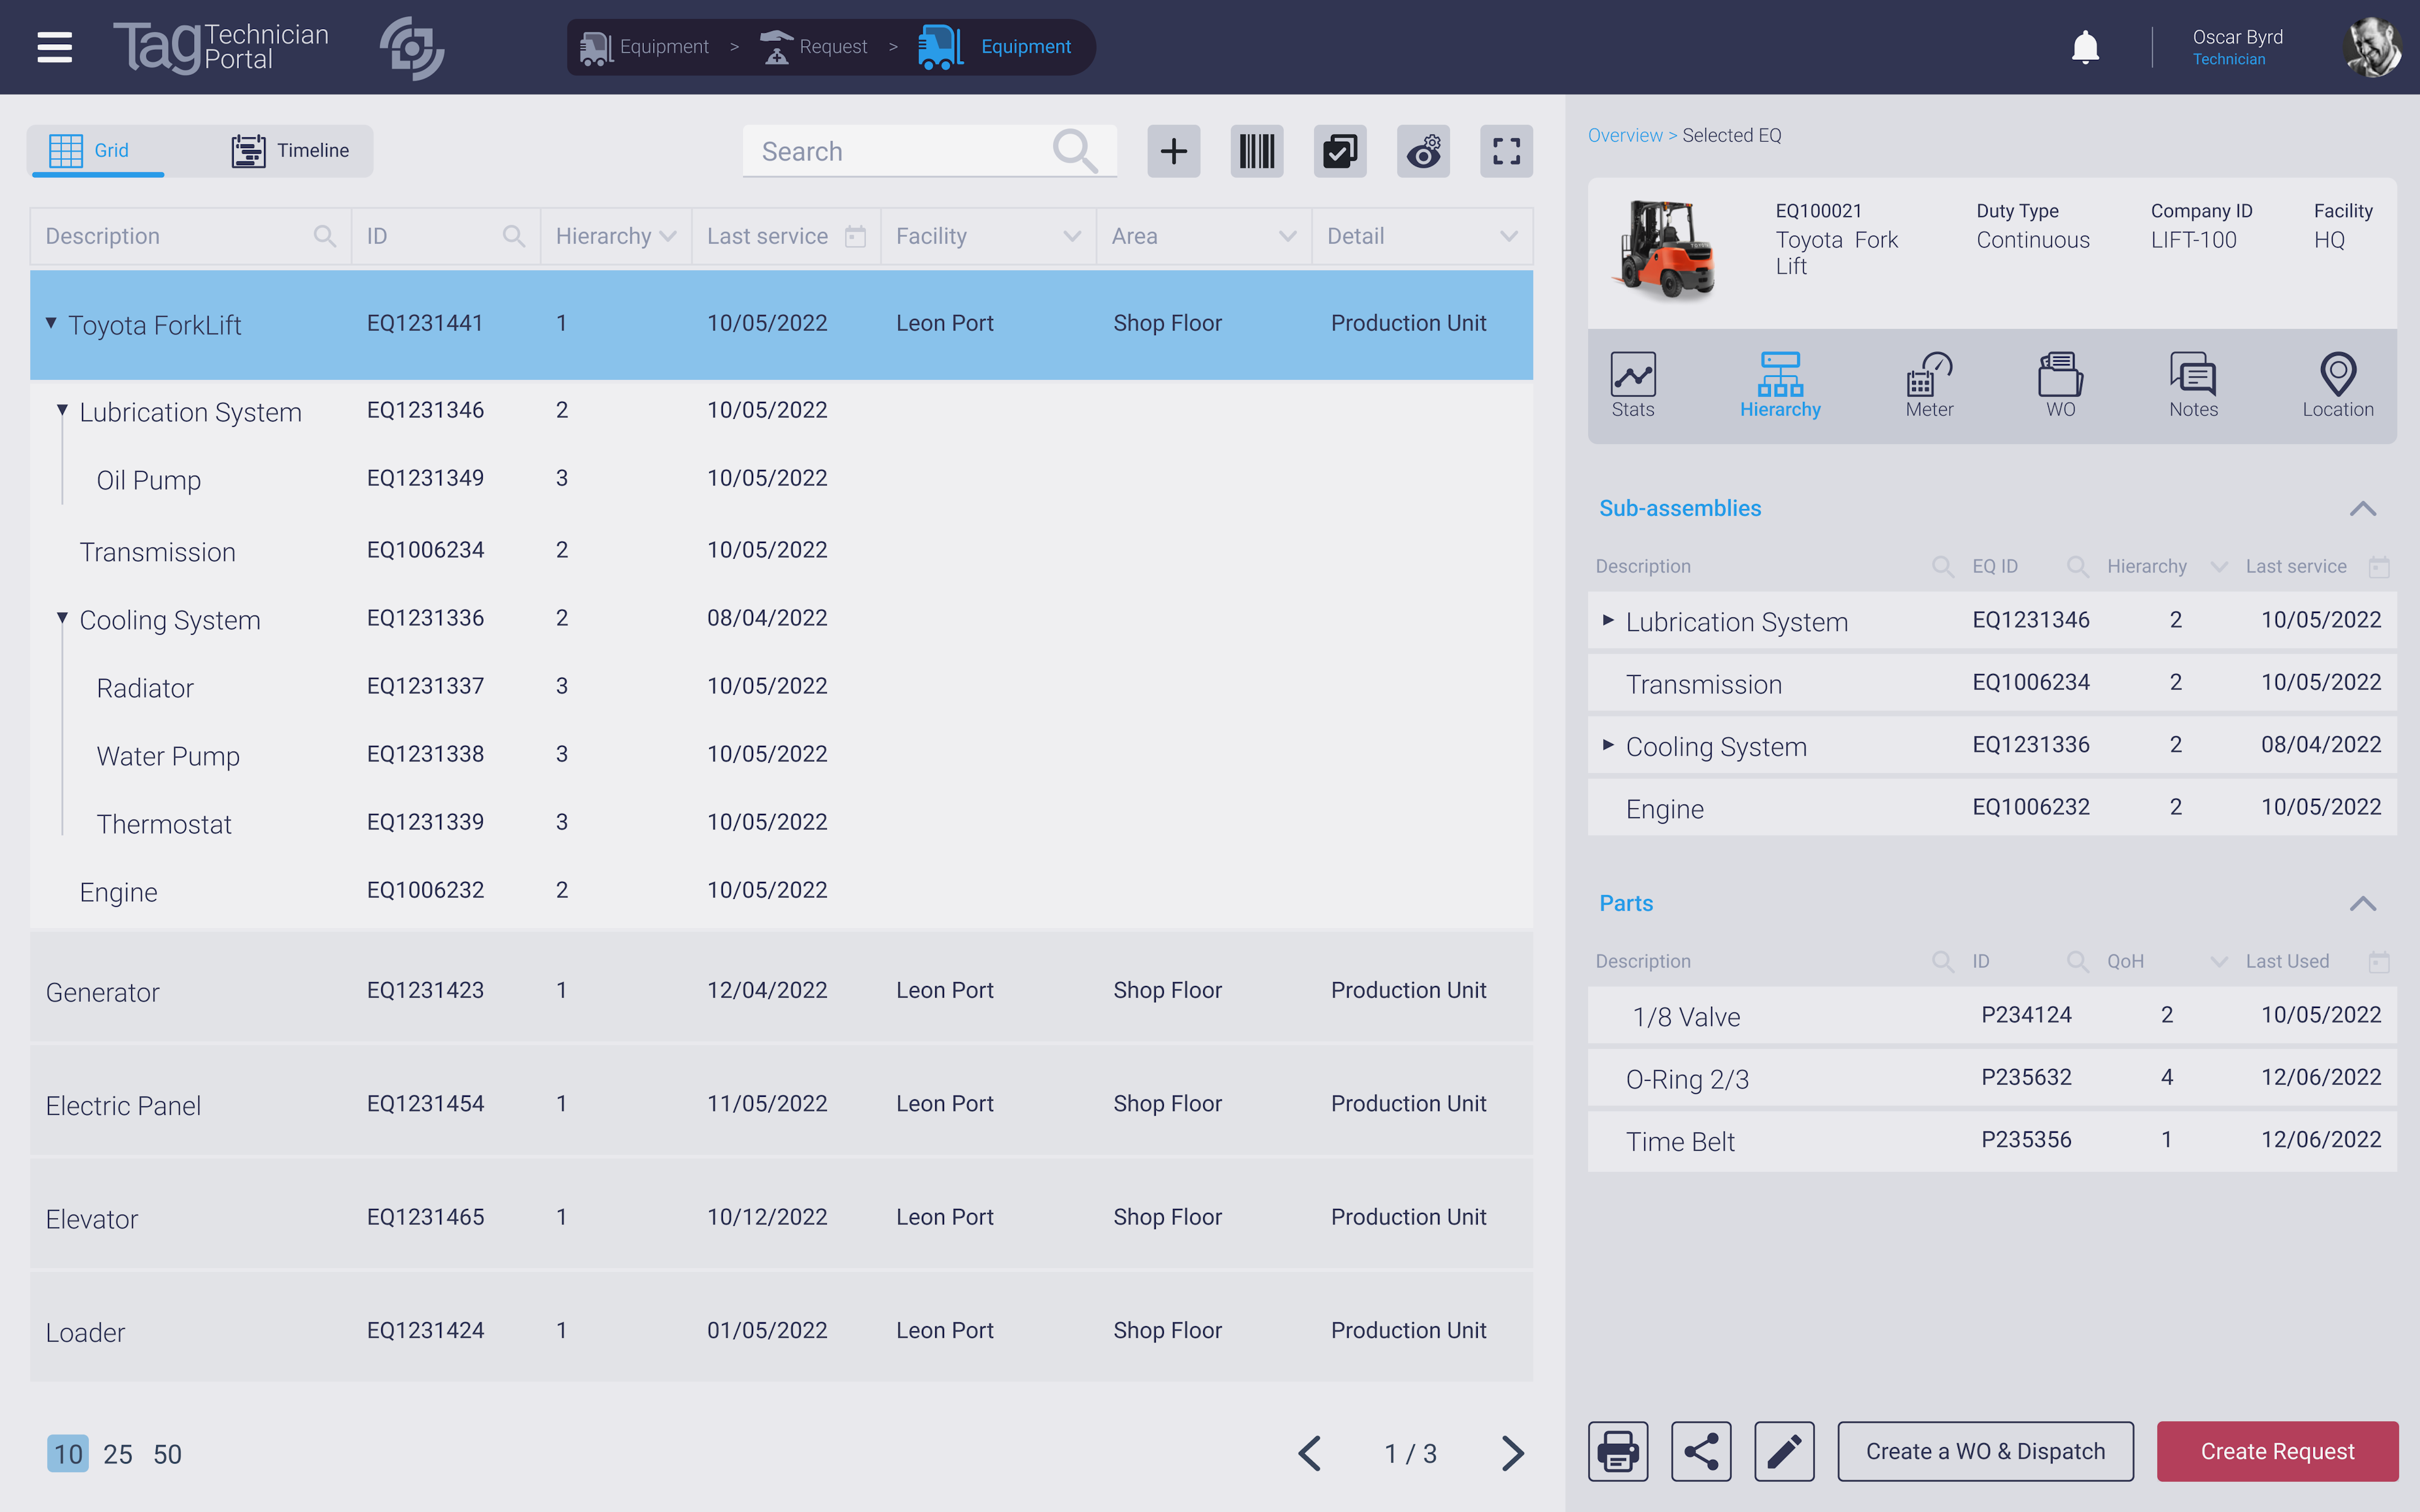The height and width of the screenshot is (1512, 2420).
Task: Open the Meter readings panel
Action: 1927,383
